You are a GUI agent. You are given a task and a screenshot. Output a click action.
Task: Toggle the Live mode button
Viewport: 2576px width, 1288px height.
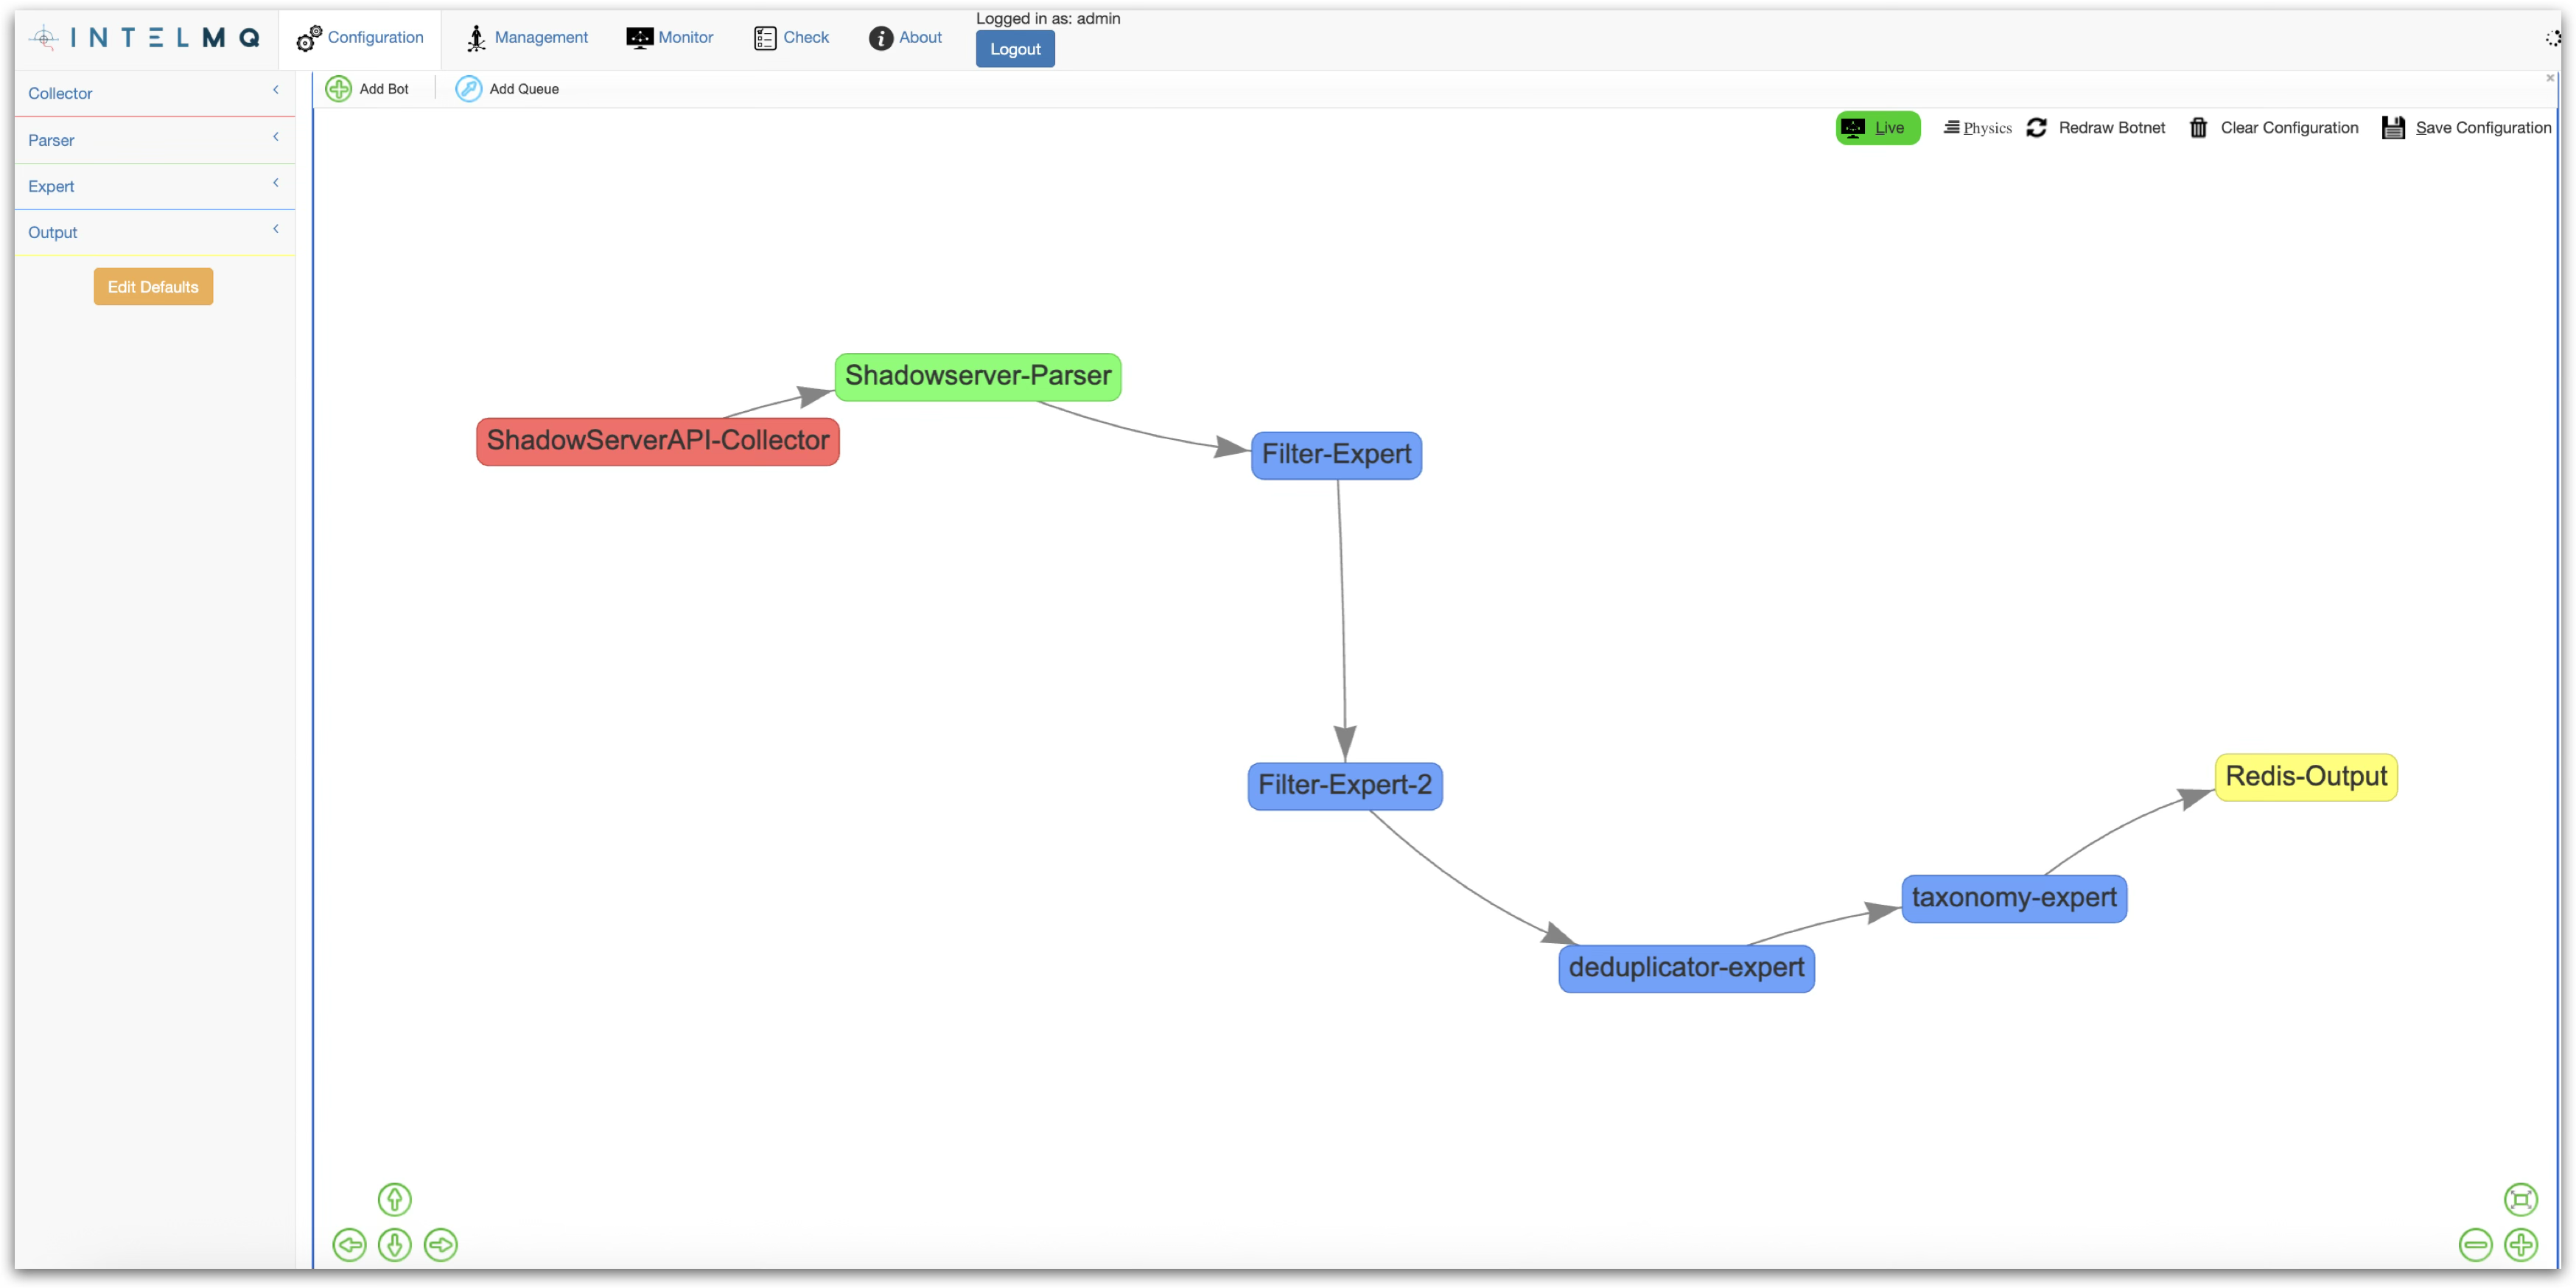click(1877, 128)
